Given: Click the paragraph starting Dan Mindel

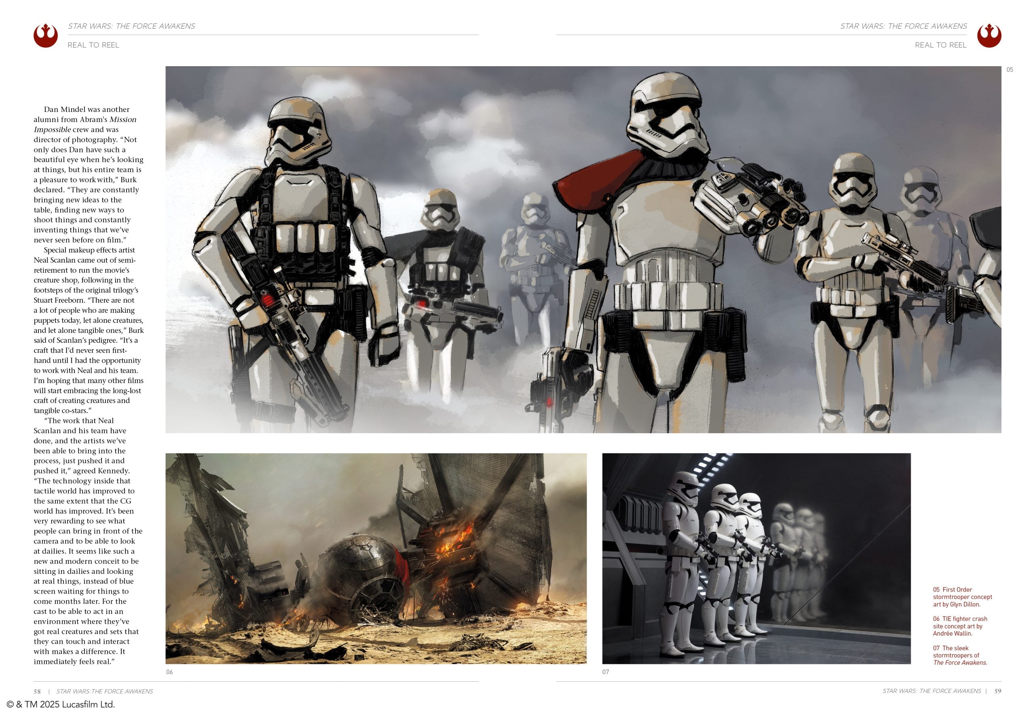Looking at the screenshot, I should 88,175.
